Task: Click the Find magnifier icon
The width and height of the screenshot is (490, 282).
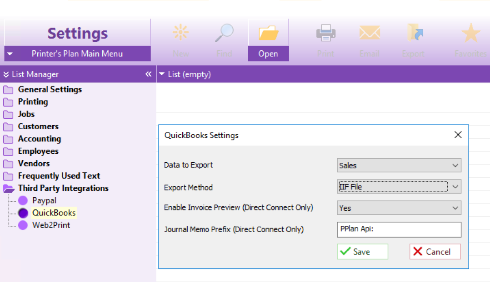Action: click(x=225, y=33)
